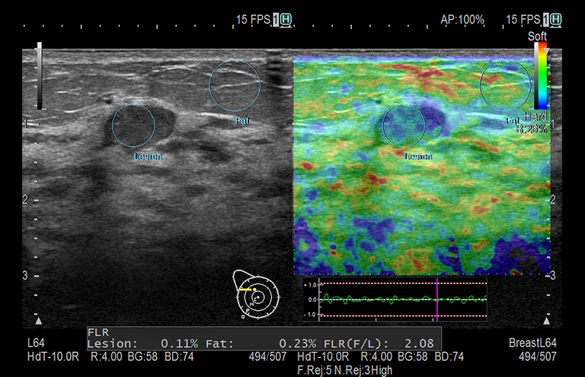Click the left 15 FPS frame rate label
The image size is (585, 377).
coord(253,20)
